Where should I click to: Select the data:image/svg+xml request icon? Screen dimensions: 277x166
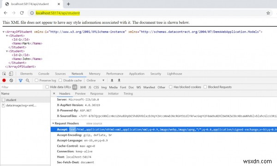click(3, 105)
